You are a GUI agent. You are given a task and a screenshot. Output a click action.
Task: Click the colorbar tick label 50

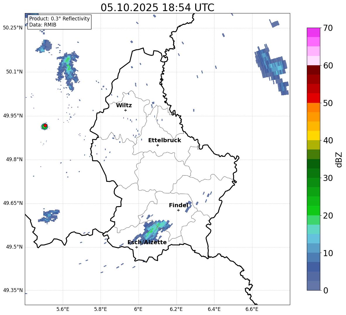(x=328, y=103)
